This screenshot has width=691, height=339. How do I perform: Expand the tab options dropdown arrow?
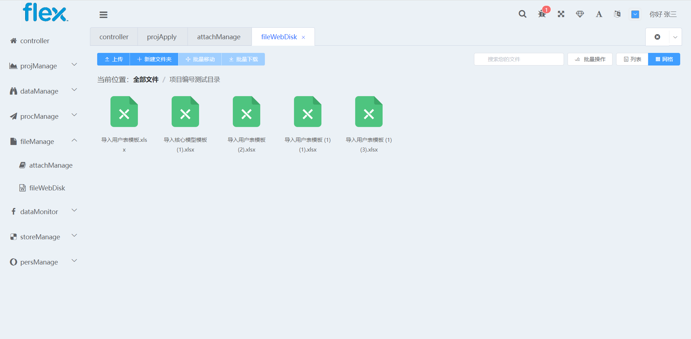pyautogui.click(x=675, y=37)
